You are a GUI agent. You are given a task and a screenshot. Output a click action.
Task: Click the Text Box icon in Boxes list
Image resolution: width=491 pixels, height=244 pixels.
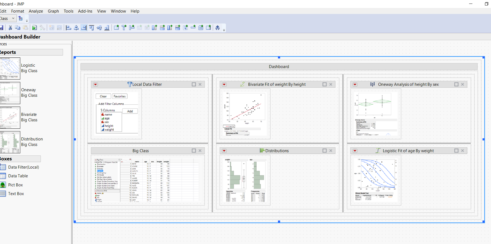click(3, 194)
